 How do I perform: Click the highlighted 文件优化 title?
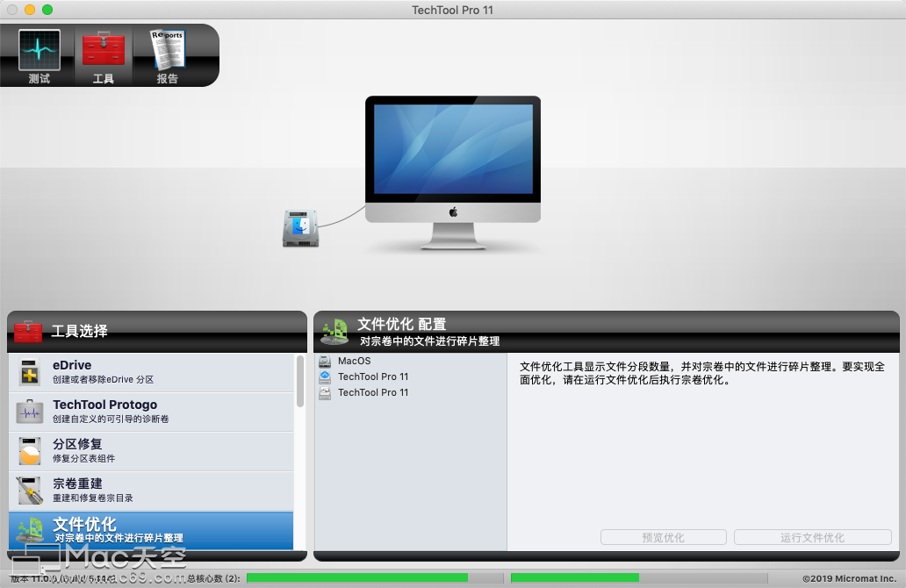click(x=85, y=524)
